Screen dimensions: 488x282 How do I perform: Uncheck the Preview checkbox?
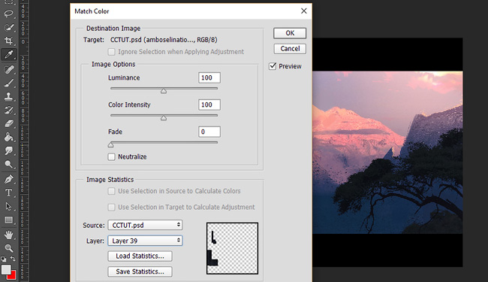tap(273, 66)
